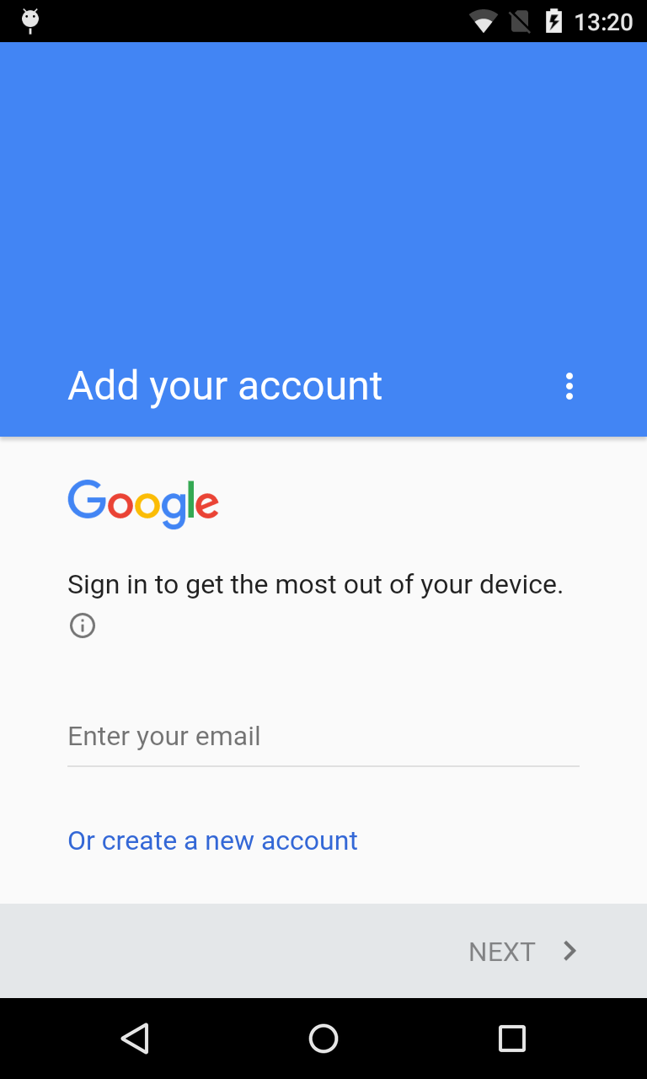Tap the Add your account heading

[225, 386]
